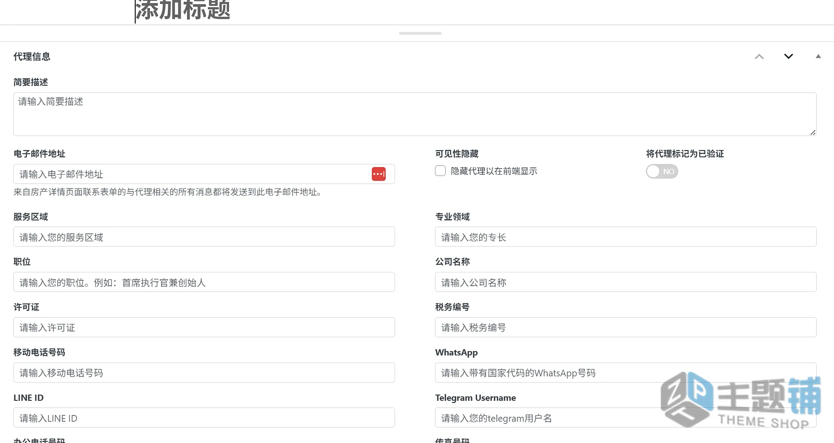Collapse the 代理信息 panel with triangle toggle

818,56
